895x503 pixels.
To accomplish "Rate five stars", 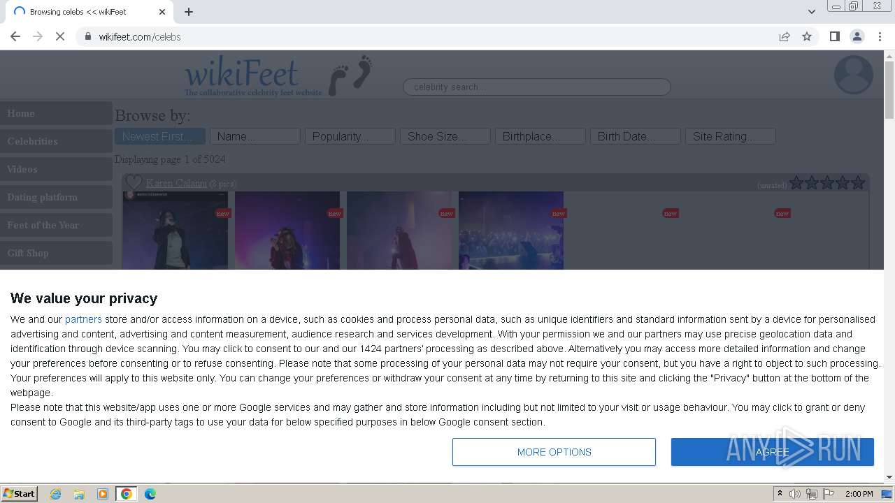I will [x=858, y=183].
